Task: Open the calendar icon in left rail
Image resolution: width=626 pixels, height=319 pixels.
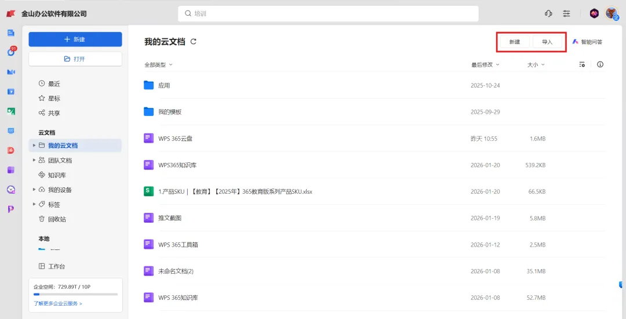Action: (x=11, y=92)
